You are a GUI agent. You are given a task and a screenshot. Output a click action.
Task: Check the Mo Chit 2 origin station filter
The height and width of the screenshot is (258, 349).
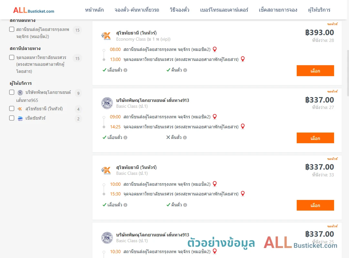(x=12, y=29)
